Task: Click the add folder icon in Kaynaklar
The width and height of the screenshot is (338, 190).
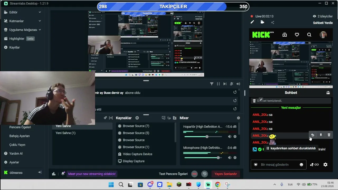Action: point(175,118)
